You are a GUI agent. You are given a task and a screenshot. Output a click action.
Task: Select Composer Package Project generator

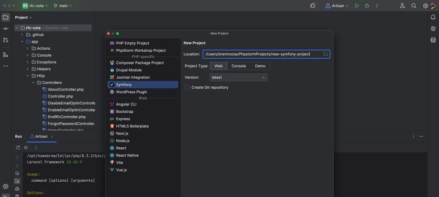[143, 63]
